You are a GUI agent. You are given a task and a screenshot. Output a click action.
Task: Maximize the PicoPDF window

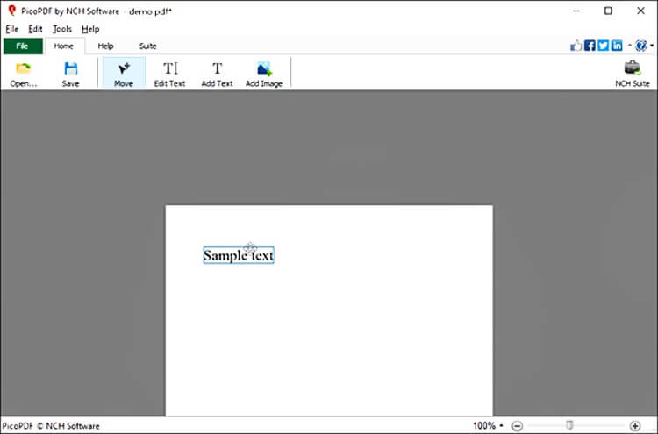click(x=608, y=11)
